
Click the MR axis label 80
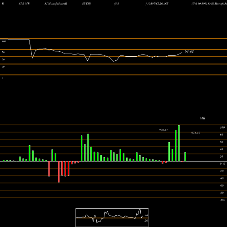[222, 135]
